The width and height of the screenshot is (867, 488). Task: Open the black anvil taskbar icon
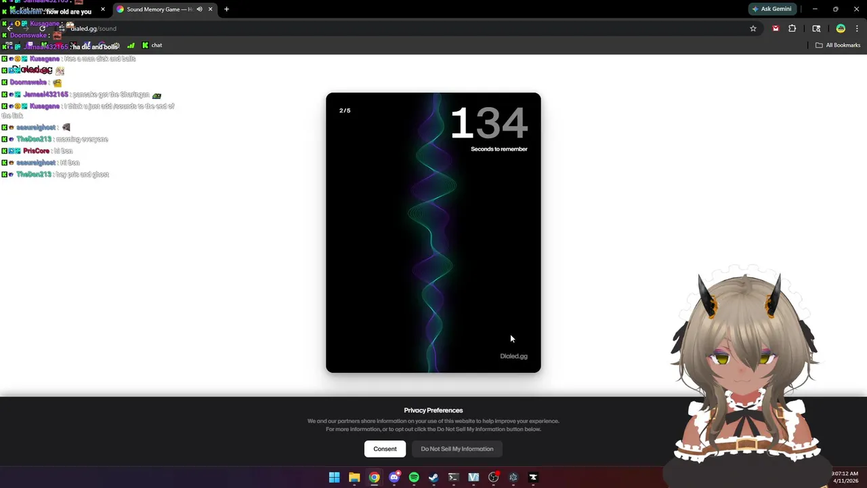point(533,477)
